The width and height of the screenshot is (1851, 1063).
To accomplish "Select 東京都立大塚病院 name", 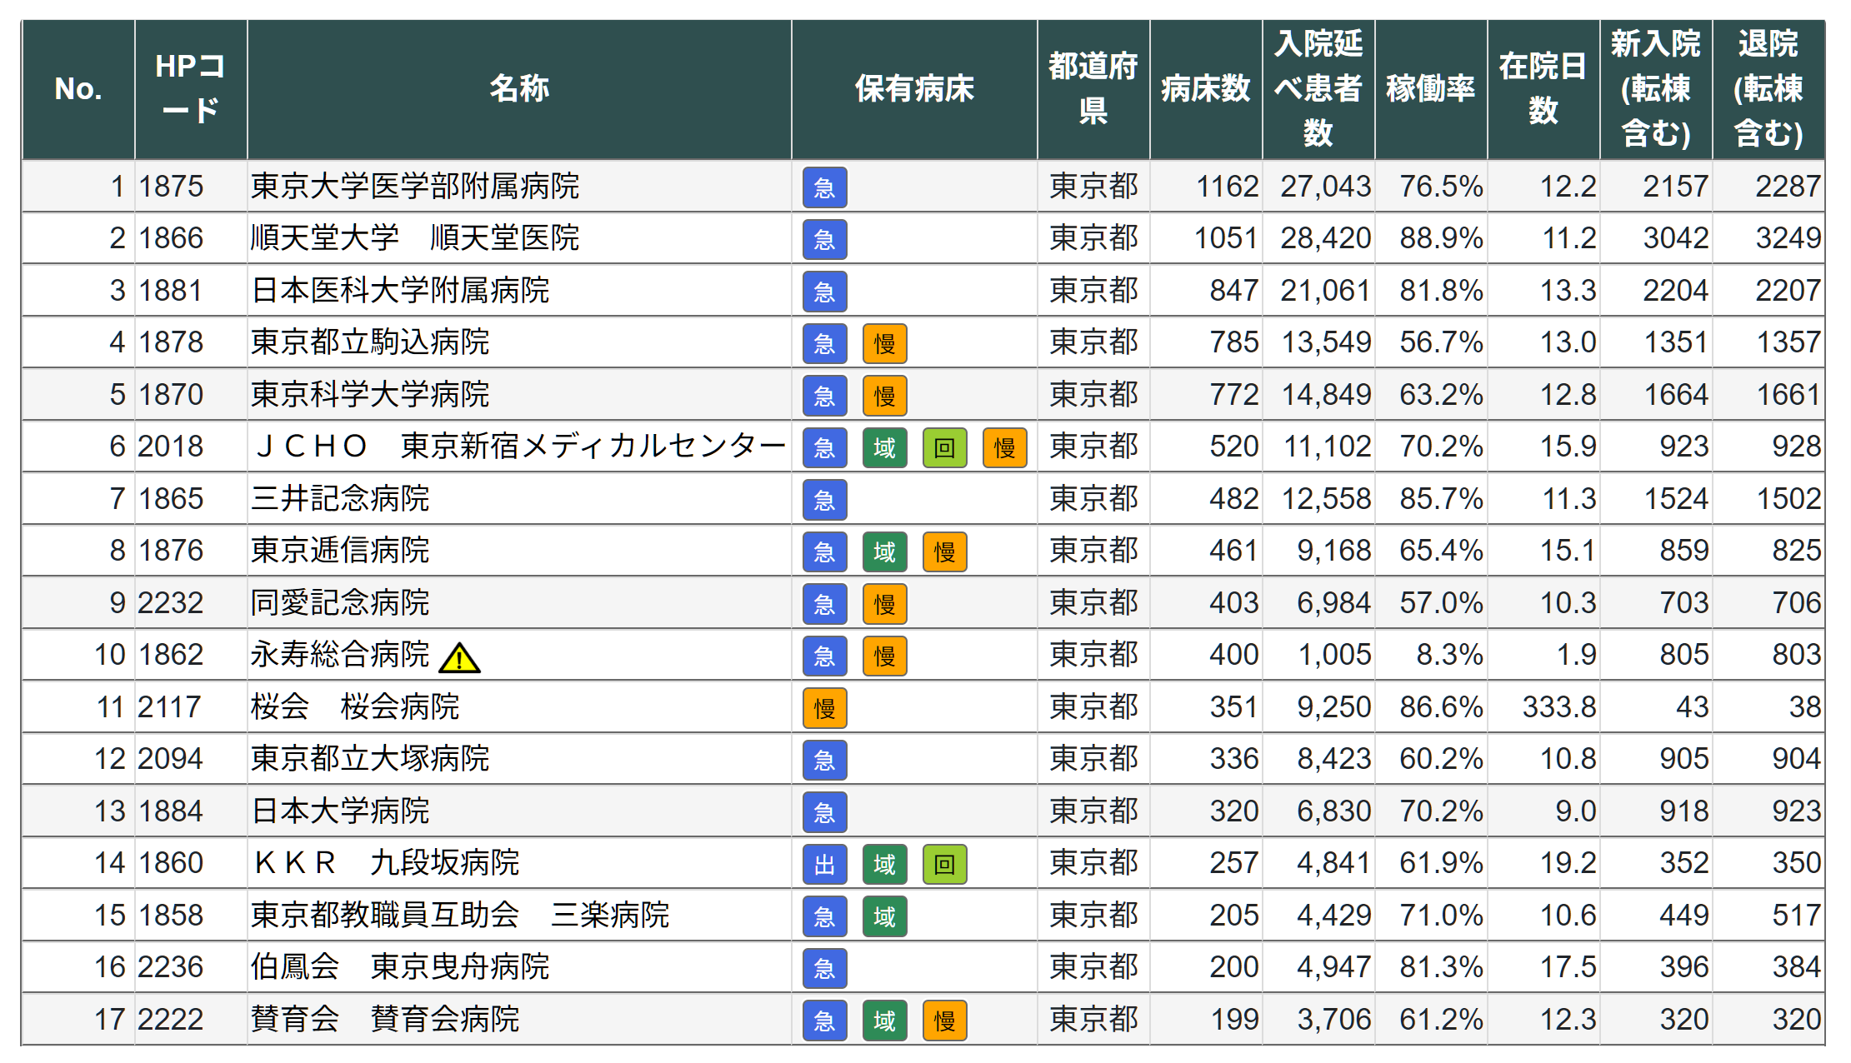I will point(370,759).
